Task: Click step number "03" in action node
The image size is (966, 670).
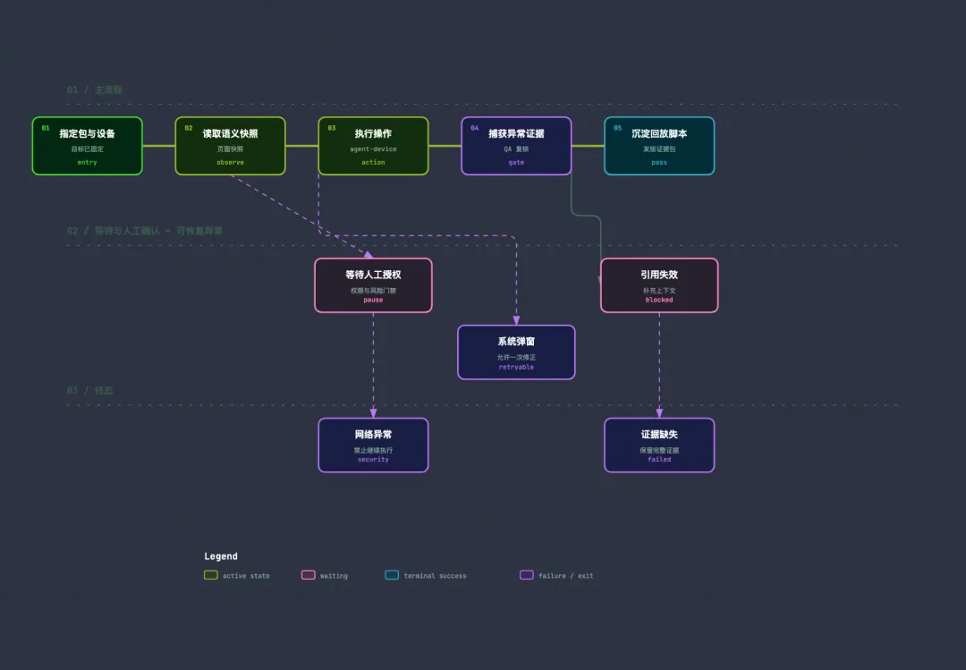Action: tap(332, 128)
